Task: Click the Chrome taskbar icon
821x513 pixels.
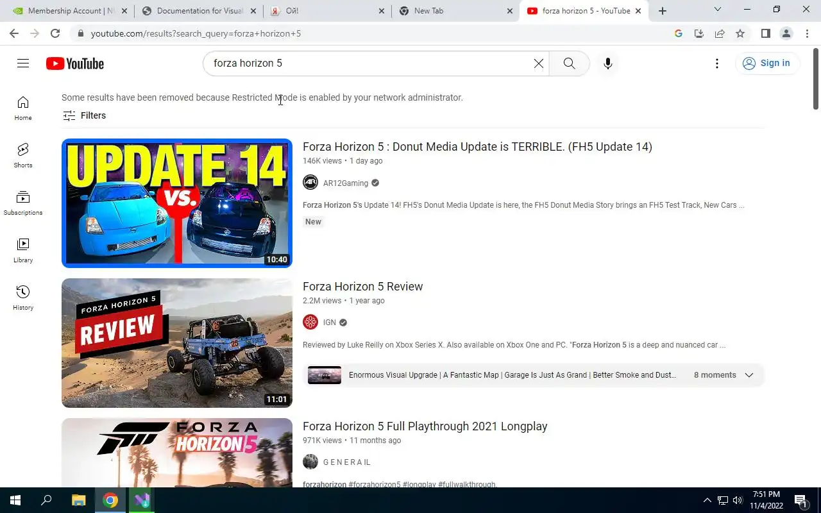Action: (x=110, y=500)
